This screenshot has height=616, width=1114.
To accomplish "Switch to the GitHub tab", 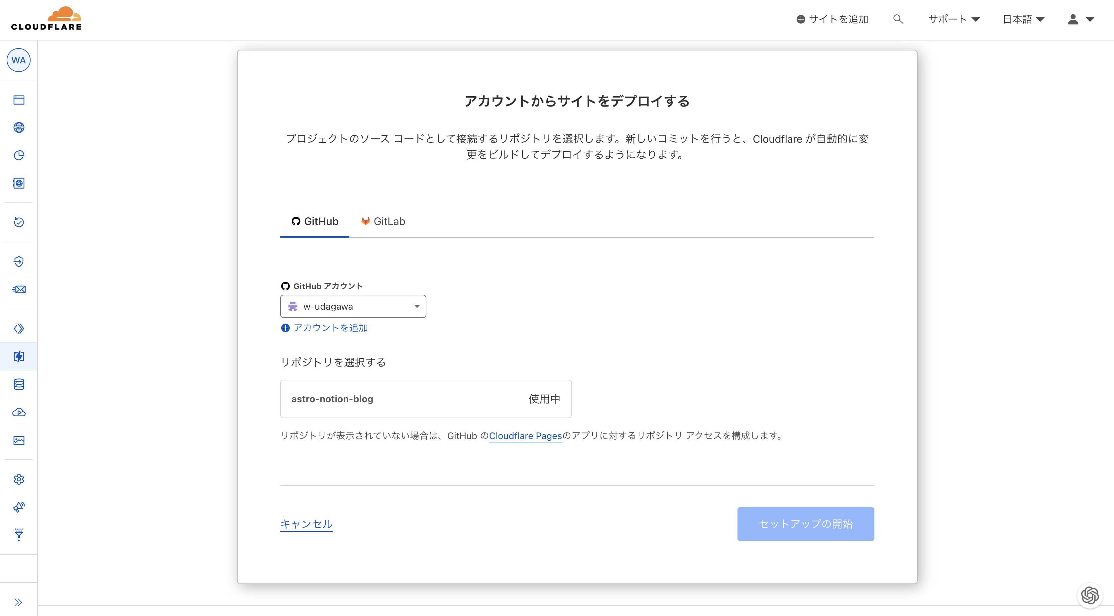I will (314, 221).
